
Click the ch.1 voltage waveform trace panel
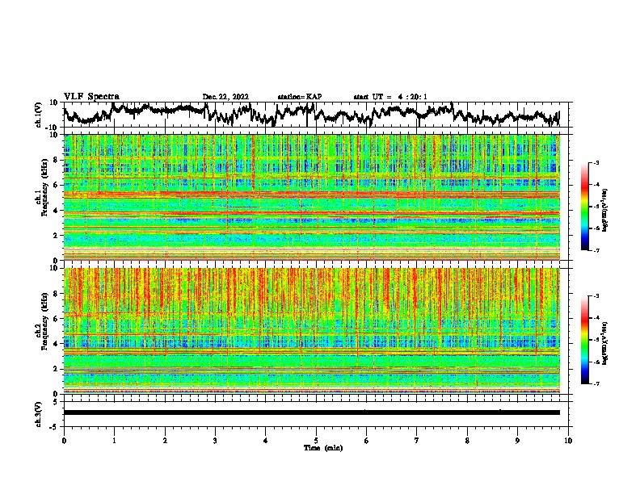[315, 115]
